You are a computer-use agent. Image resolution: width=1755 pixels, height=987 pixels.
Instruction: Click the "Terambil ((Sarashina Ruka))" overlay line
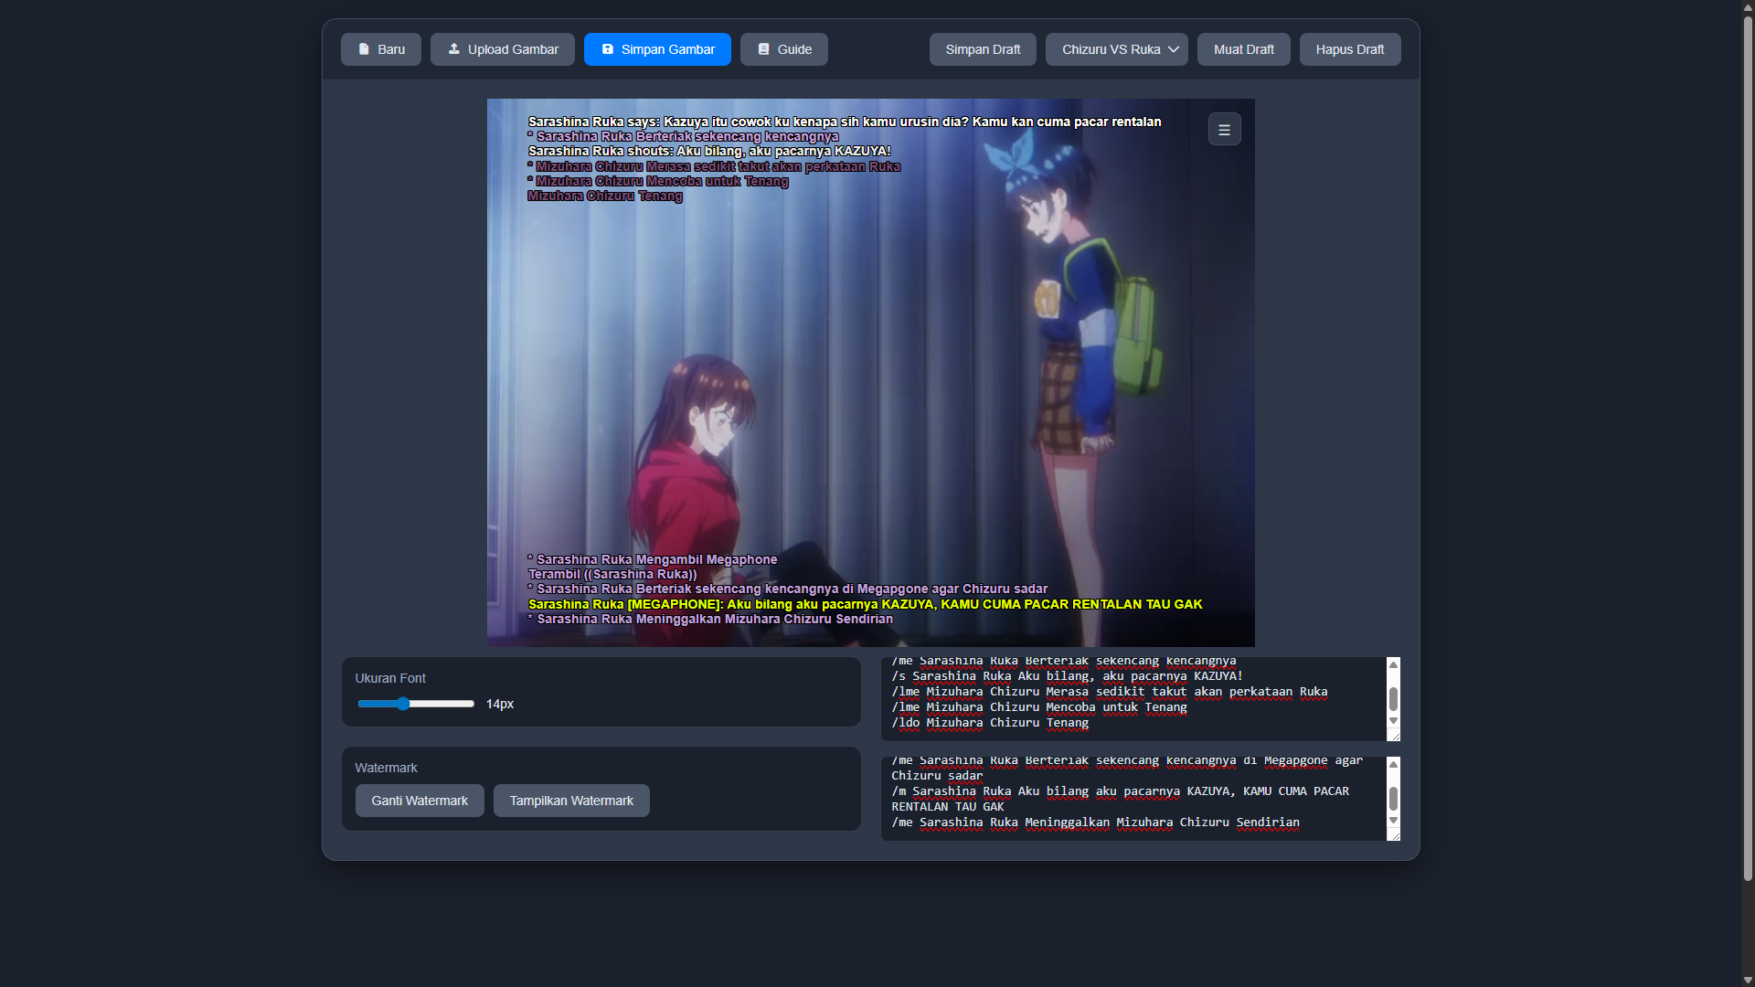612,574
